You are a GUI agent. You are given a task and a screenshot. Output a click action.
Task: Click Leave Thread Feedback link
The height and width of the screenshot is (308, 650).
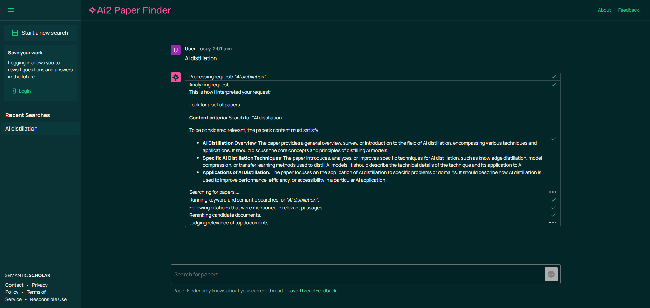coord(311,291)
